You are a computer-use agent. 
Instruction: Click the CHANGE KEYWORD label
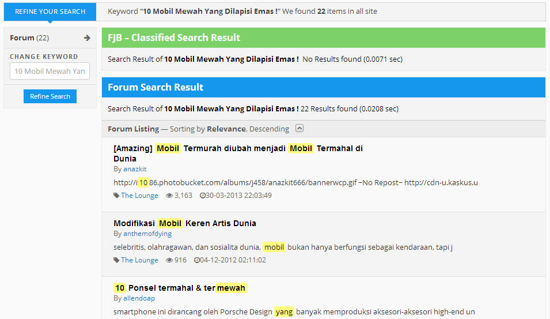44,57
